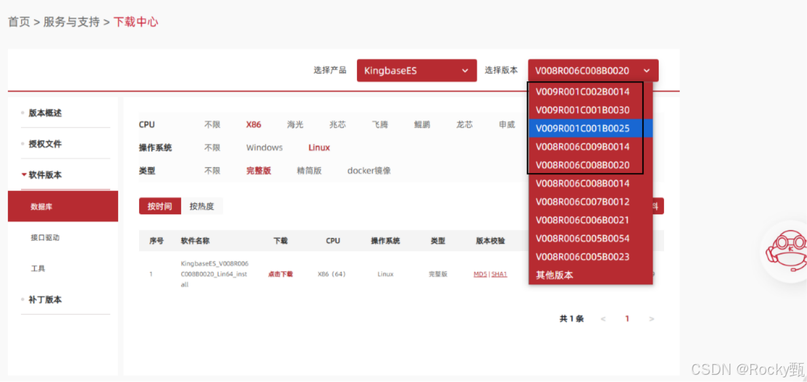Filter operating system by Linux
The image size is (807, 382).
(x=319, y=147)
